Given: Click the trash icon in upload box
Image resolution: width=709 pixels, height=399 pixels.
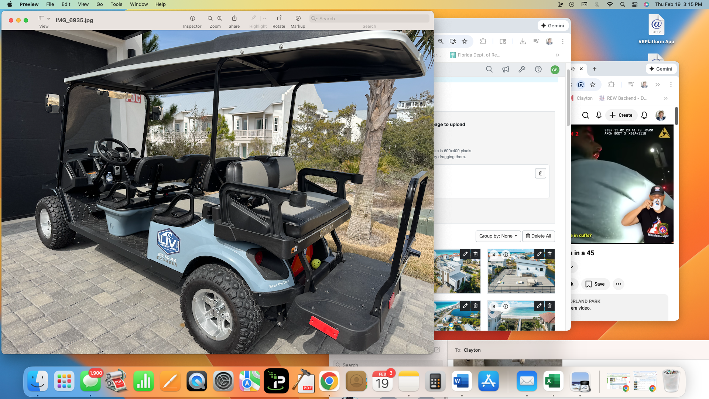Looking at the screenshot, I should pos(541,173).
